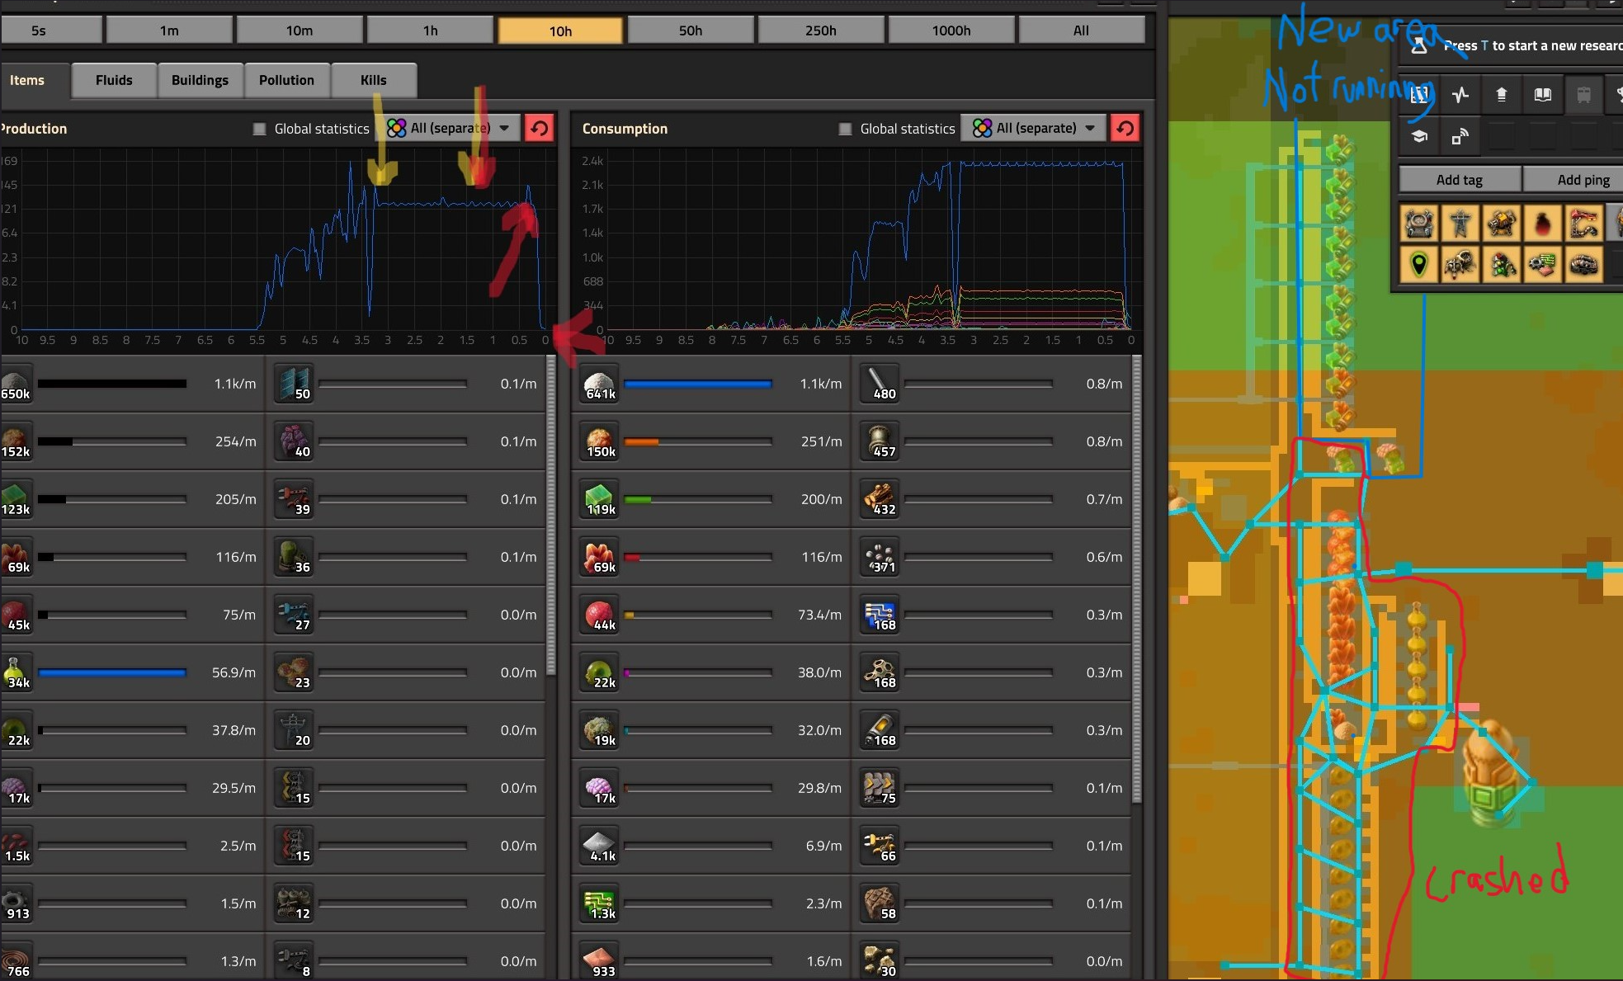Toggle spidertron map filter icon
1623x981 pixels.
[x=1460, y=265]
